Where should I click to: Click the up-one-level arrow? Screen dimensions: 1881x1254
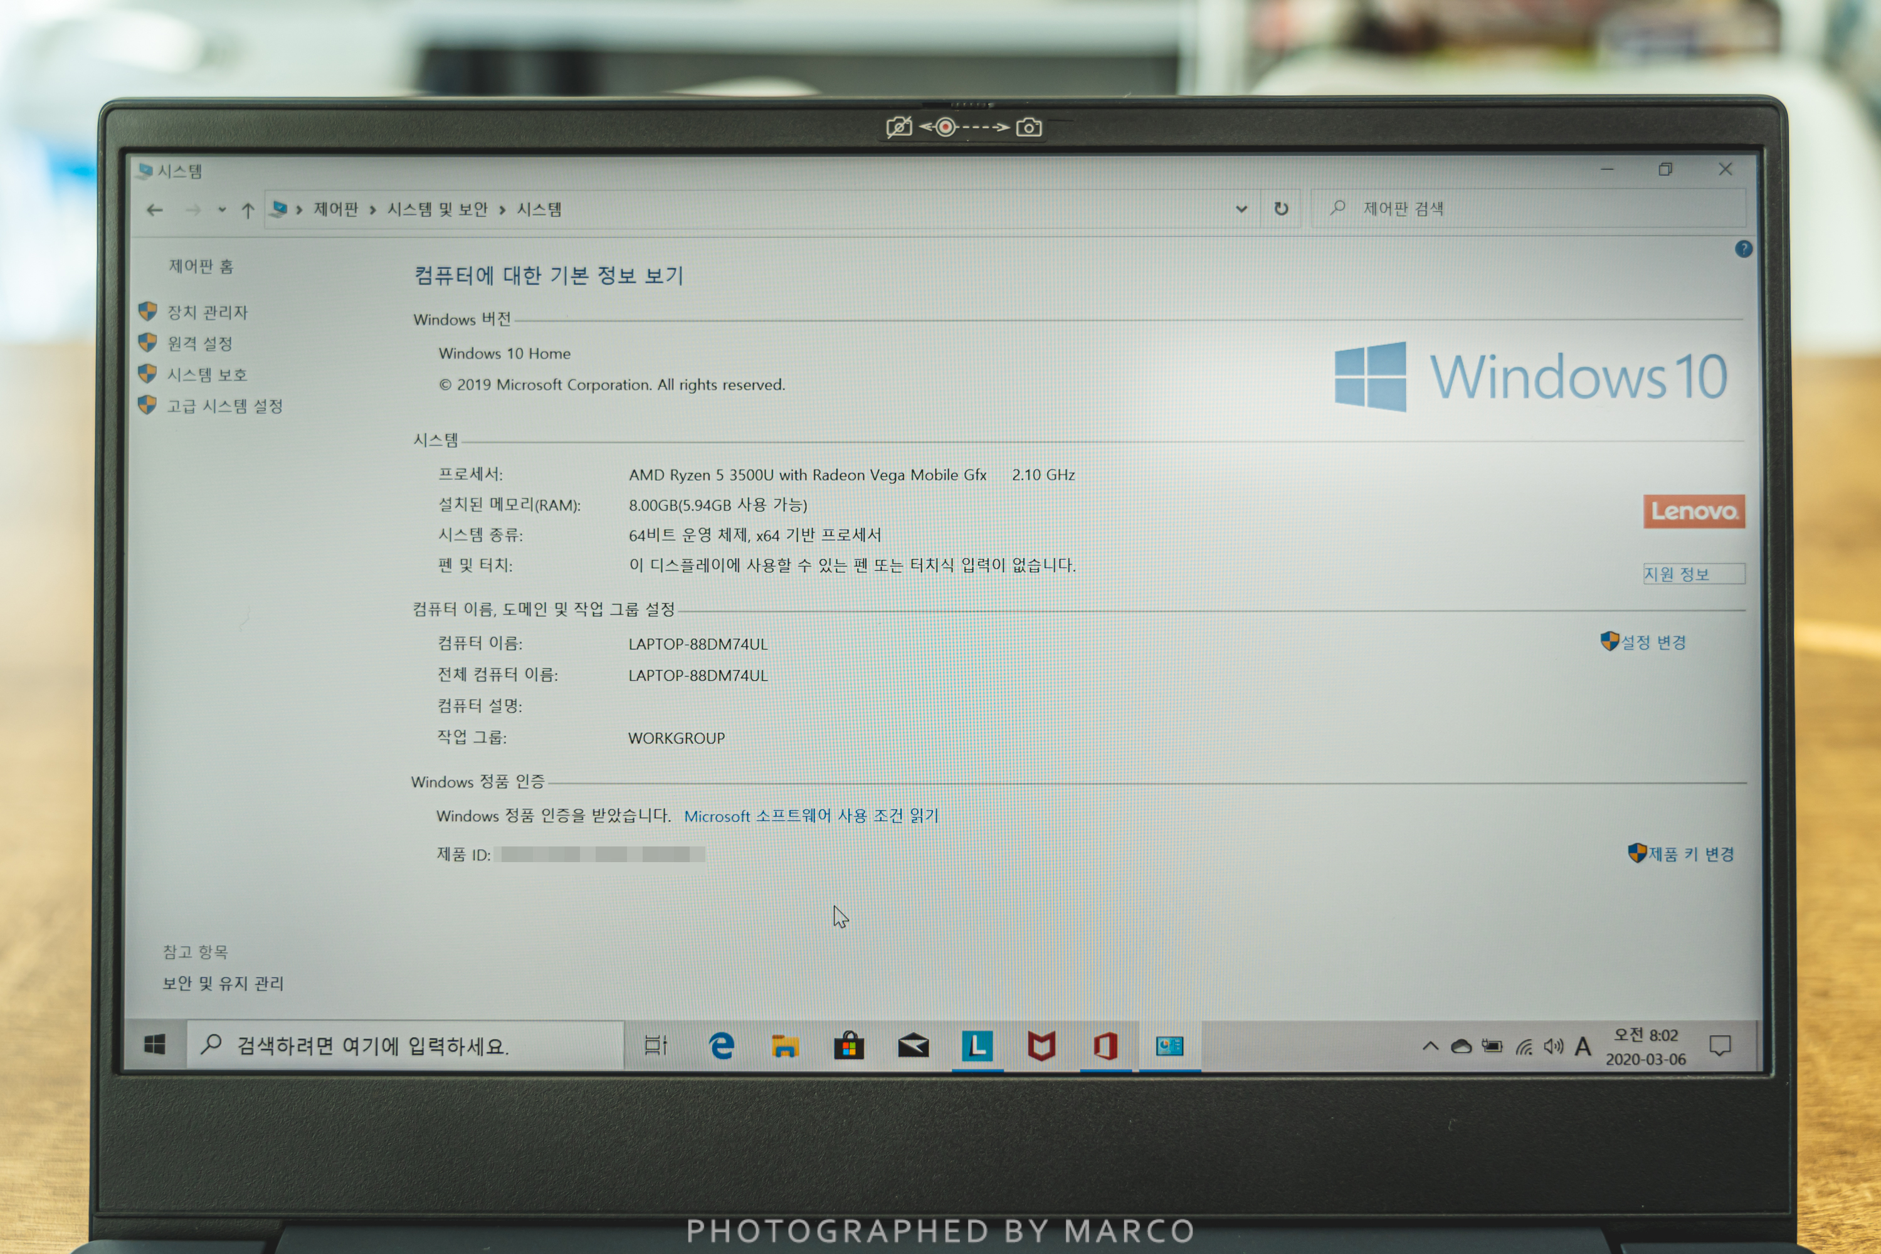click(248, 210)
